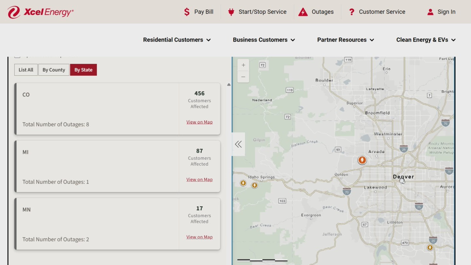471x265 pixels.
Task: Open the Customer Service link
Action: tap(382, 12)
